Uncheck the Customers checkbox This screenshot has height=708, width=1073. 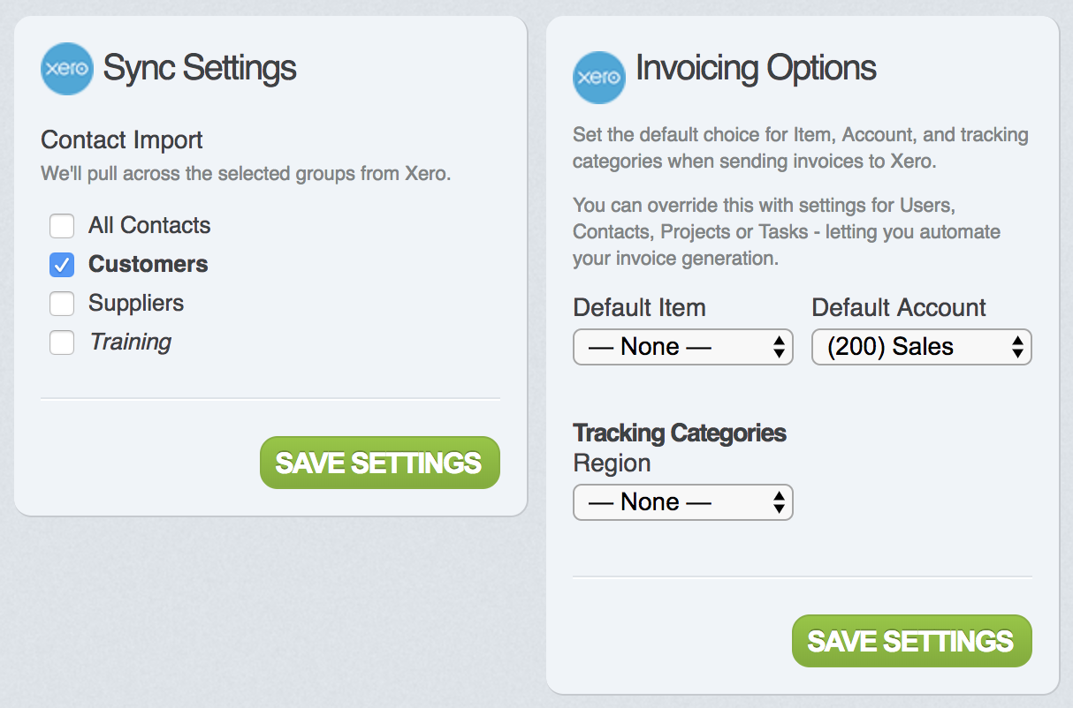pos(62,265)
